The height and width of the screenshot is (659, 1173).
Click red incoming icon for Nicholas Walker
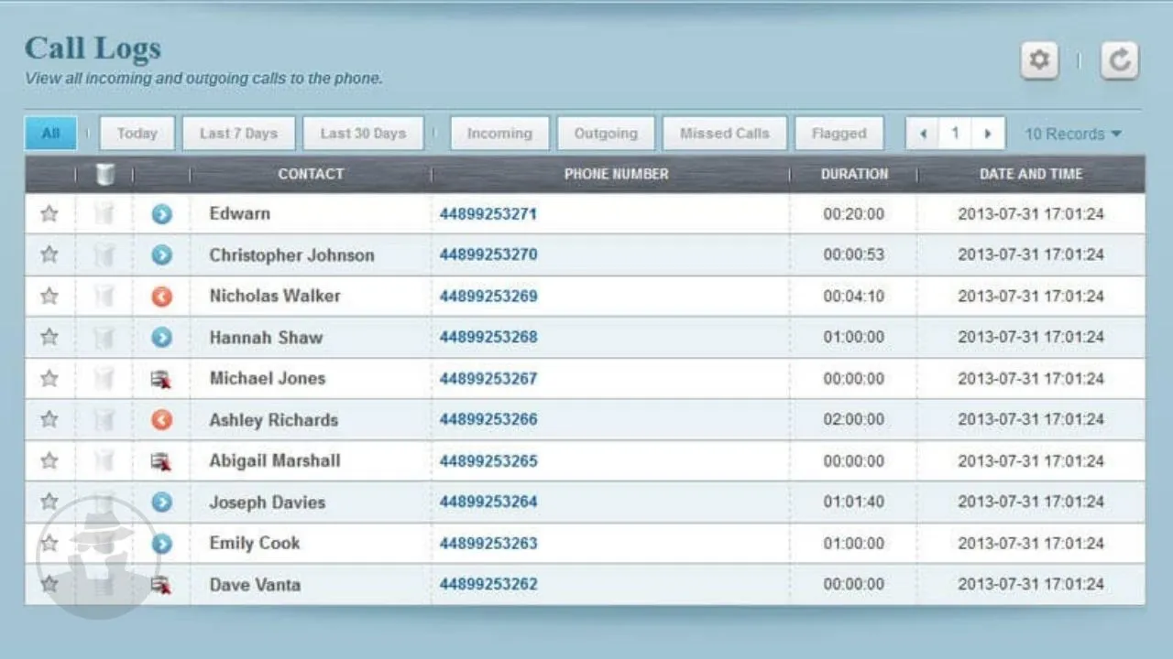(161, 297)
